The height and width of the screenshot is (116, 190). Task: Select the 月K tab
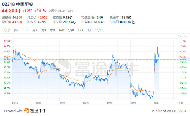click(44, 30)
